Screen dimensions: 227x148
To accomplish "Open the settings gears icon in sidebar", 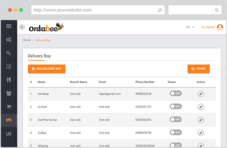I will tap(9, 39).
